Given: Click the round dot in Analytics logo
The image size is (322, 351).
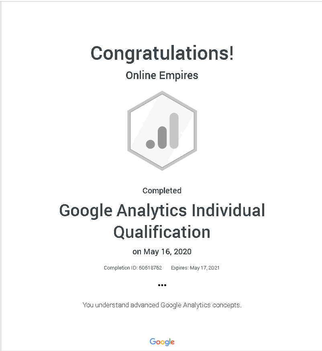Looking at the screenshot, I should click(150, 144).
